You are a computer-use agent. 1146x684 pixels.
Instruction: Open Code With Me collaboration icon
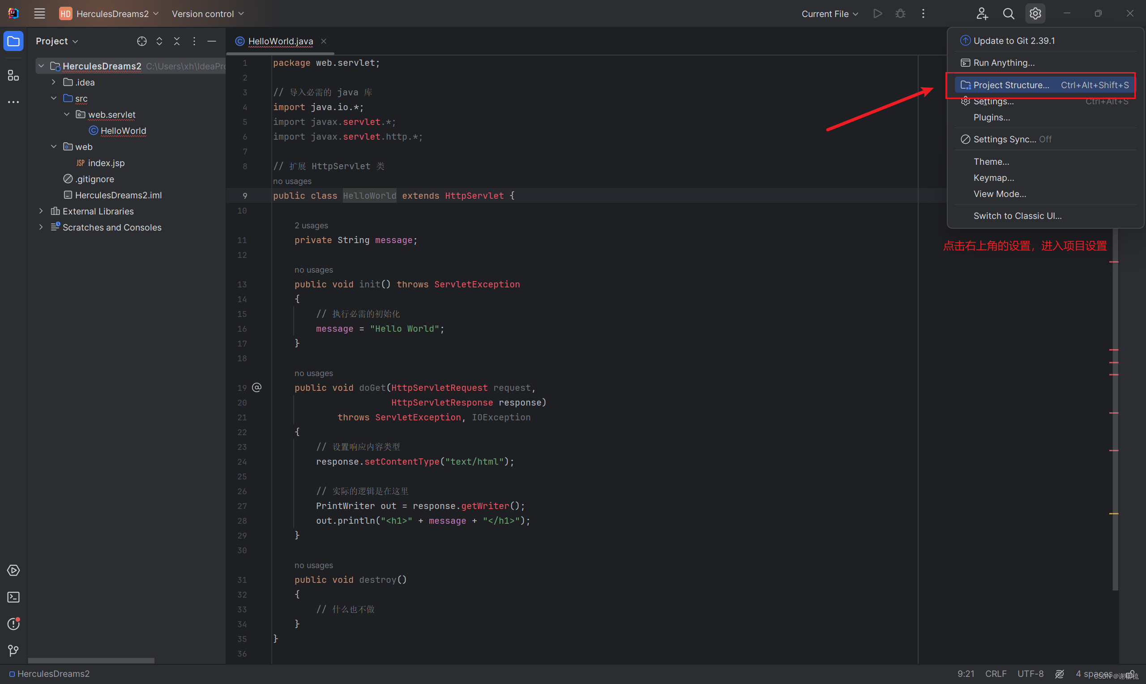(x=982, y=13)
